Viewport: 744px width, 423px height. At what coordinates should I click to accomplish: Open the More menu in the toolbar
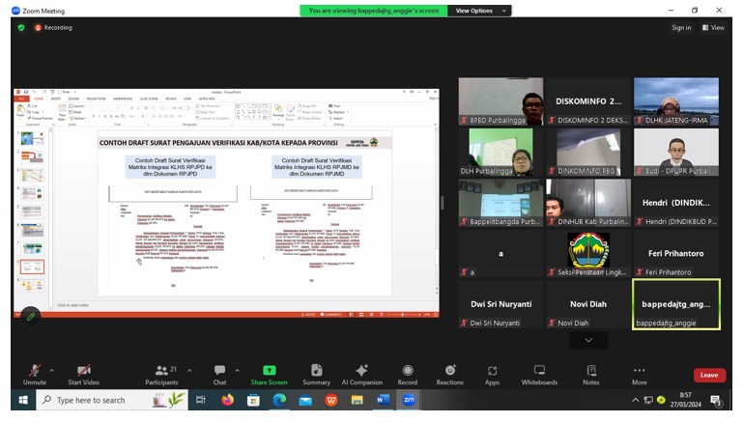(639, 374)
